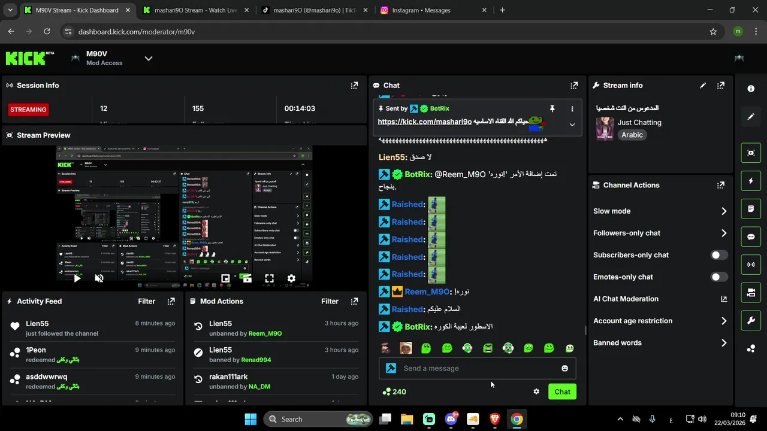
Task: Open File Explorer from taskbar
Action: tap(407, 419)
